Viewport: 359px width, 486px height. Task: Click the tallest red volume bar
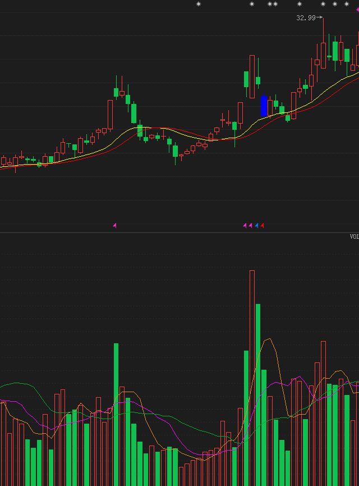[252, 378]
